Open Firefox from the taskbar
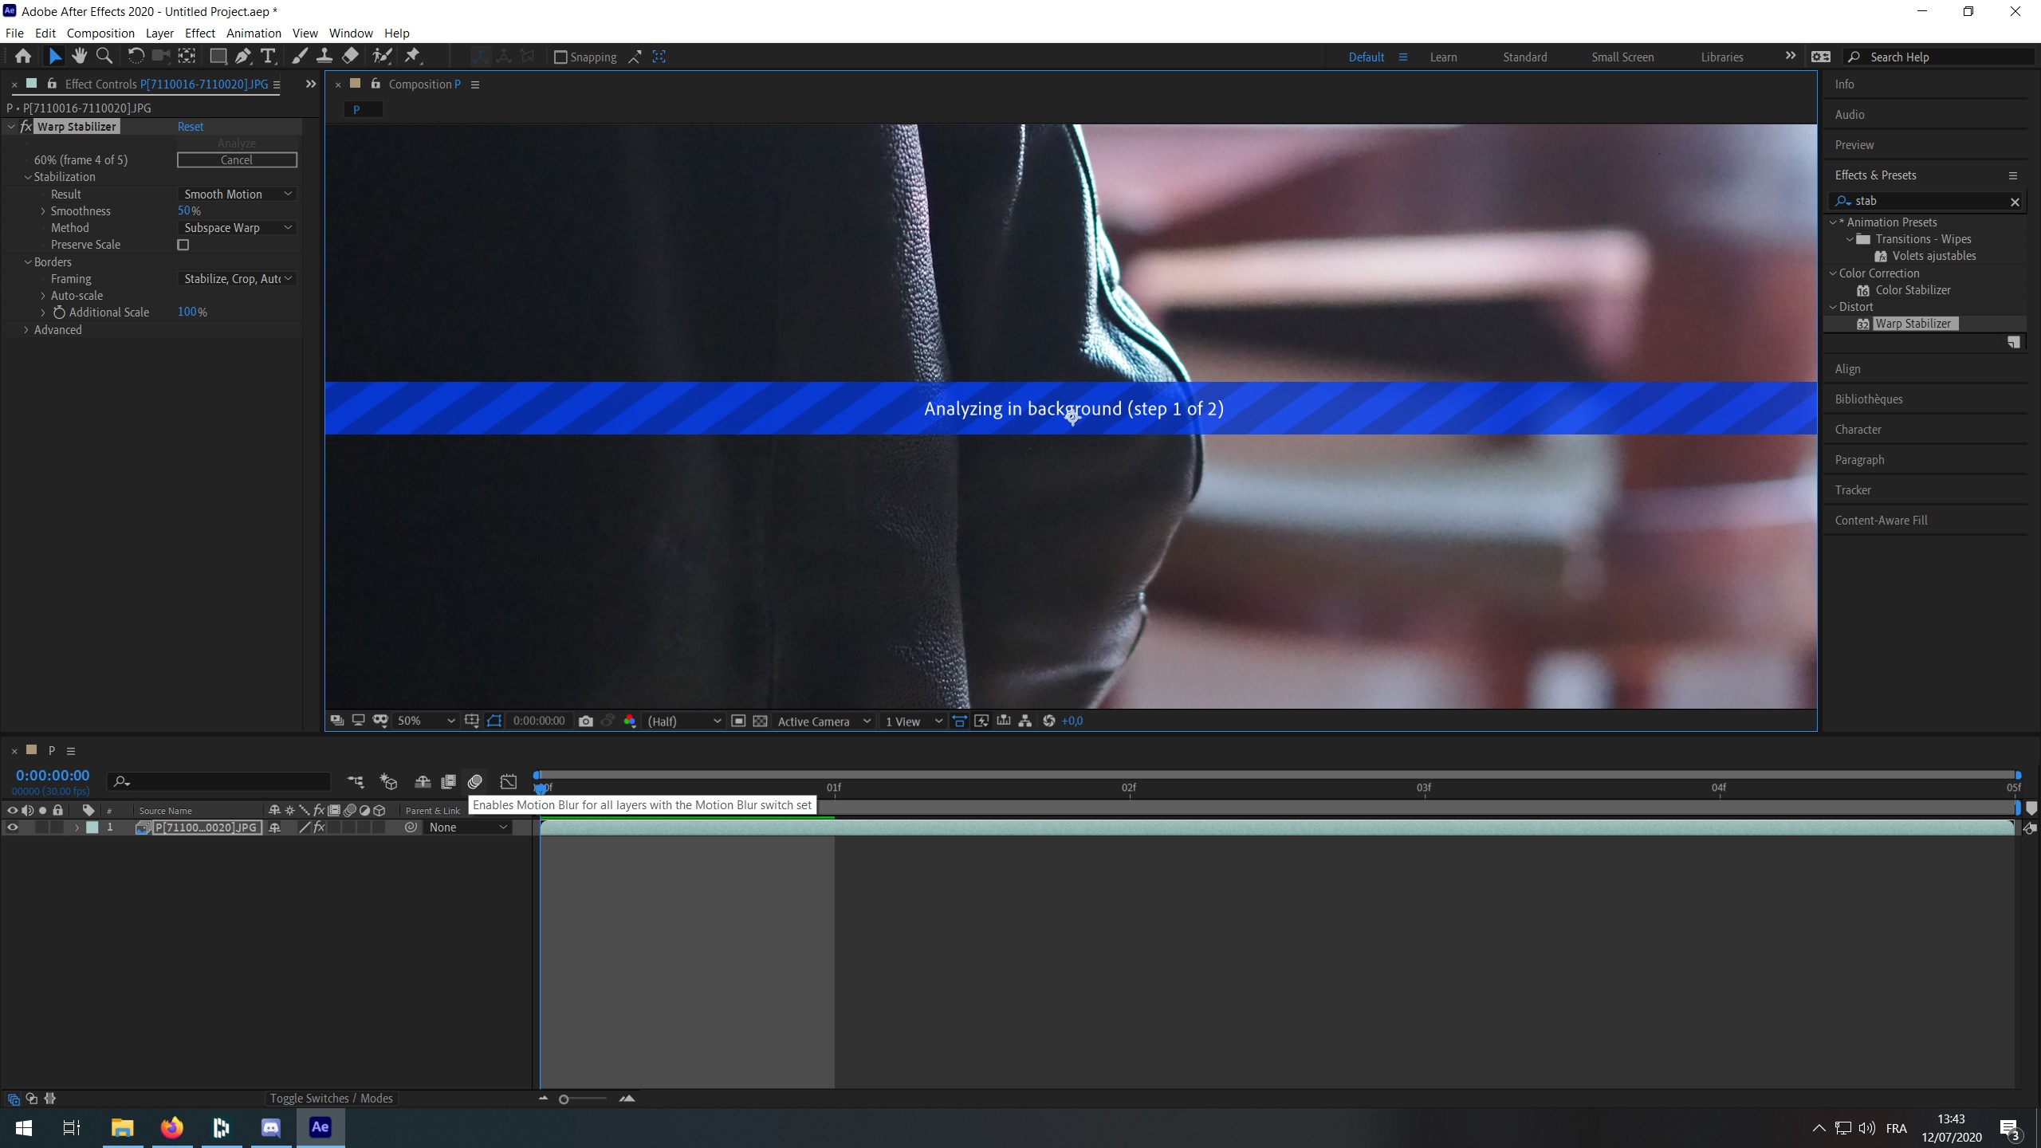 point(171,1127)
